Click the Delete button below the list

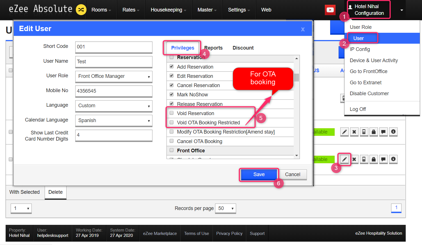pos(56,192)
